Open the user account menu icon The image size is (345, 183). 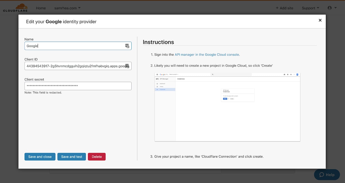[x=332, y=8]
